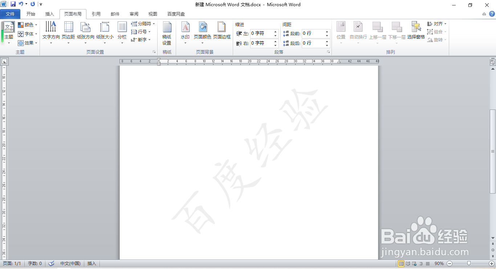The width and height of the screenshot is (496, 269).
Task: Open the 主题 themes gallery
Action: (9, 33)
